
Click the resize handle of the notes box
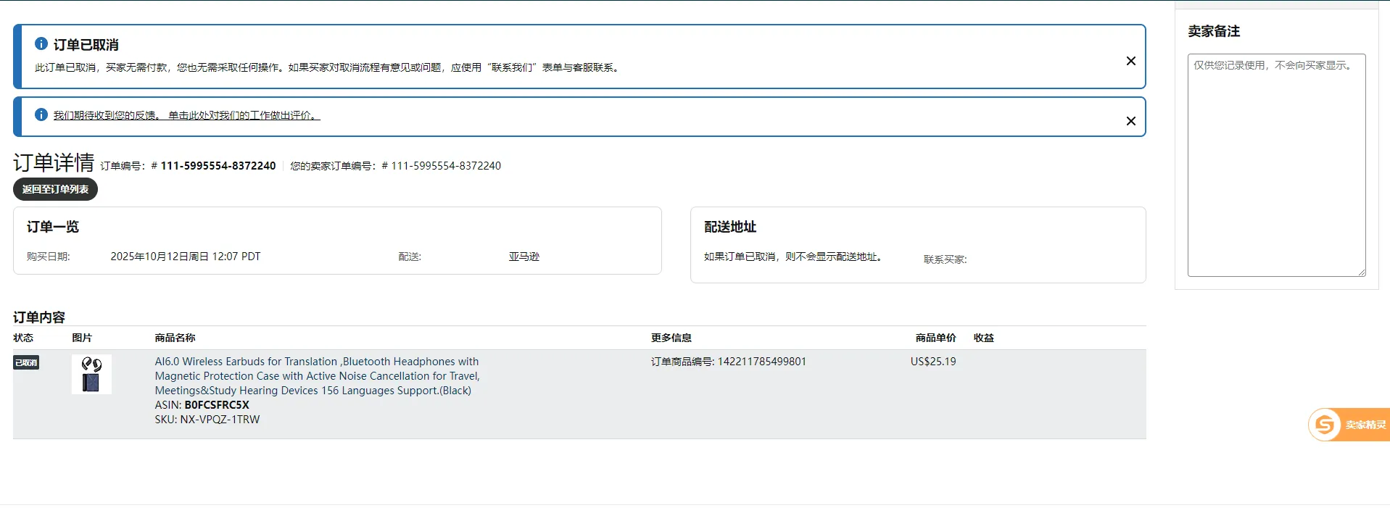coord(1361,272)
